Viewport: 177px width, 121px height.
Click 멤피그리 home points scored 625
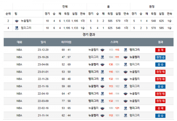[110, 28]
